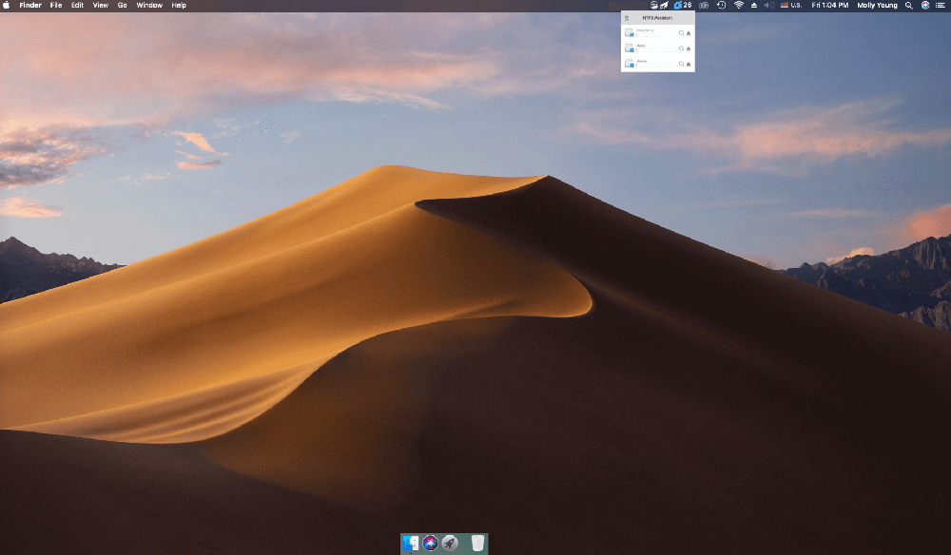
Task: Open the Time Machine menu bar icon
Action: click(721, 5)
